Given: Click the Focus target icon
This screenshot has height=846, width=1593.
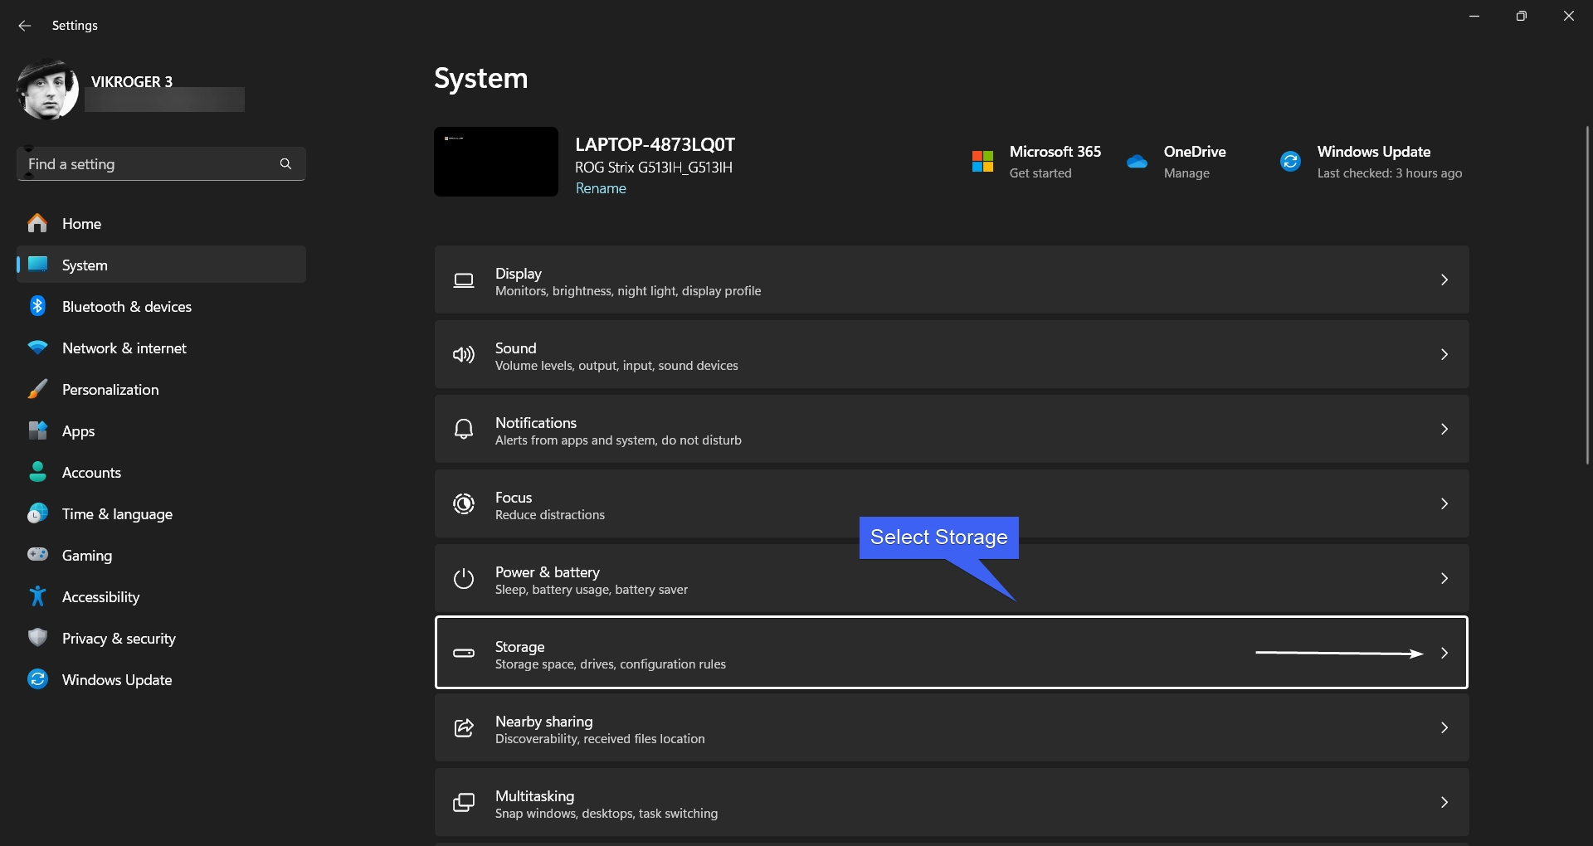Looking at the screenshot, I should tap(464, 503).
